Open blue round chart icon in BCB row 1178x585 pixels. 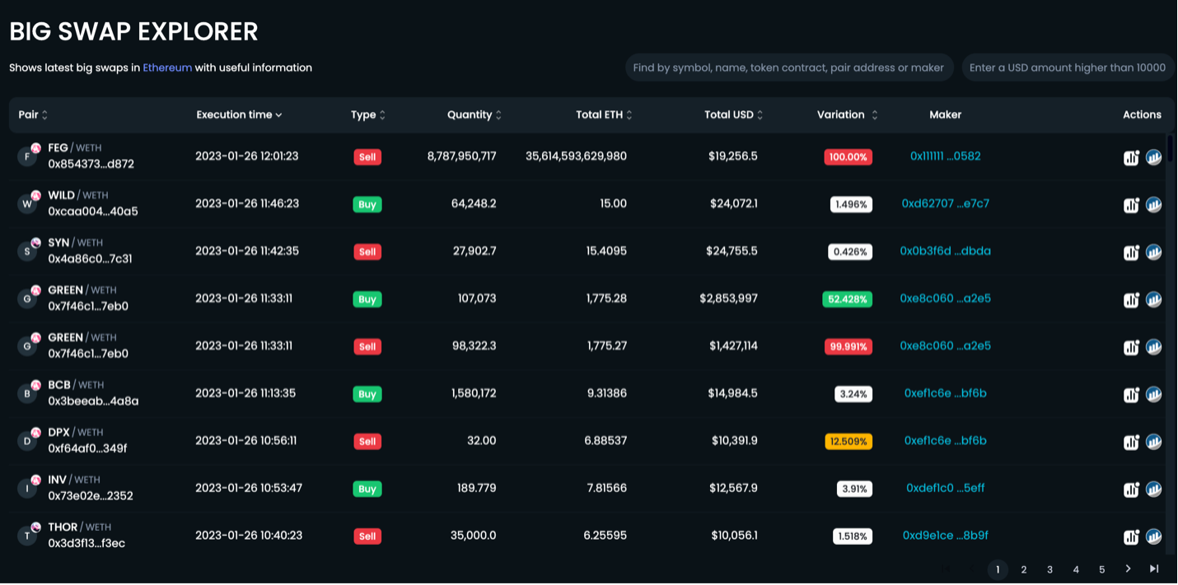pyautogui.click(x=1154, y=394)
